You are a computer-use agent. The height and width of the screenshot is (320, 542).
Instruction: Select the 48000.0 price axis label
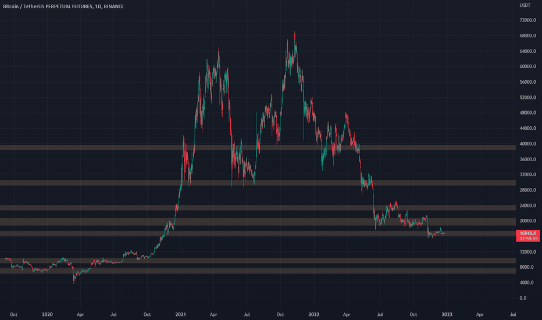coord(527,113)
